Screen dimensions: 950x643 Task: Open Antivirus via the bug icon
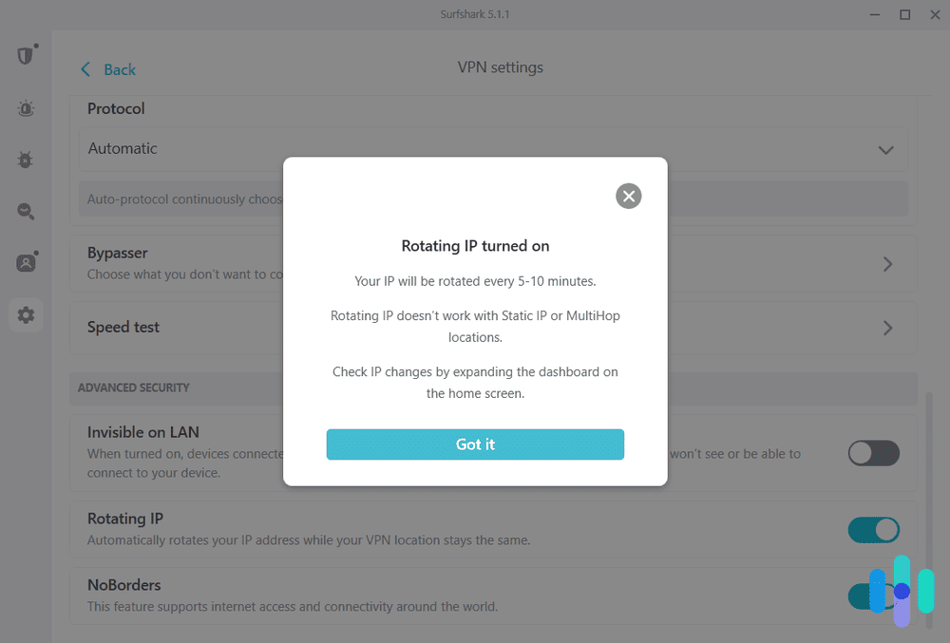tap(26, 160)
